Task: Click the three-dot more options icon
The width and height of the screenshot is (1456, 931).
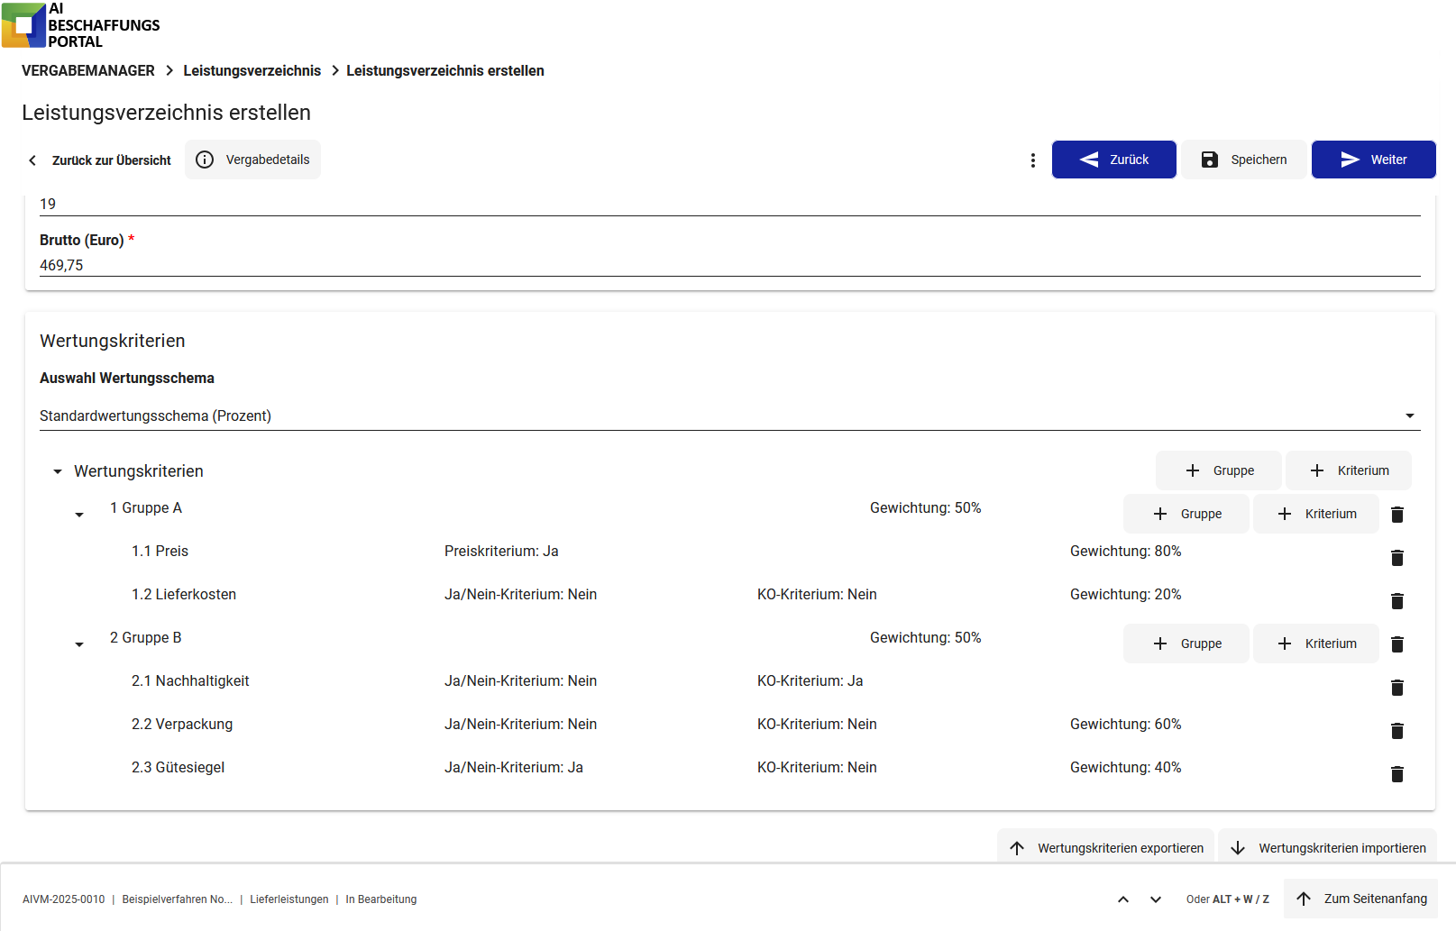Action: click(x=1032, y=160)
